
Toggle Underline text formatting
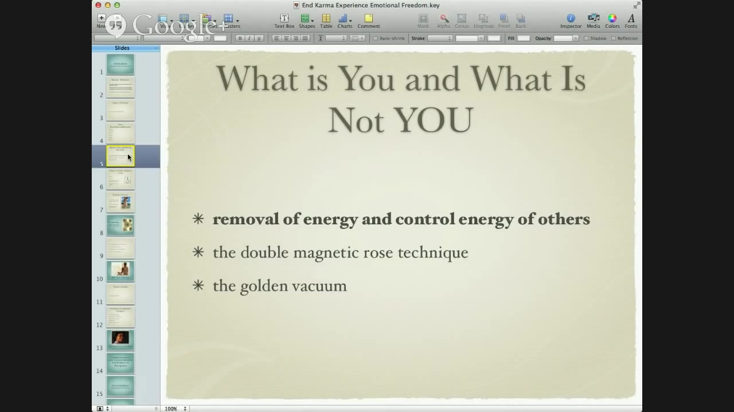coord(259,38)
